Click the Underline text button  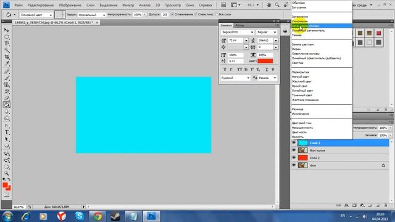[x=267, y=70]
